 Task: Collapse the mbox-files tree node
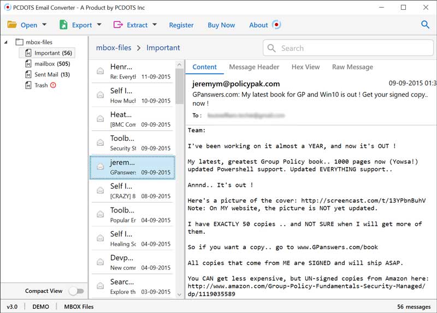(6, 42)
